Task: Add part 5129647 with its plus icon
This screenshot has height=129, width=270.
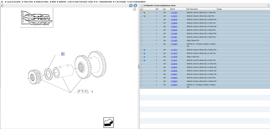Action: pyautogui.click(x=141, y=27)
